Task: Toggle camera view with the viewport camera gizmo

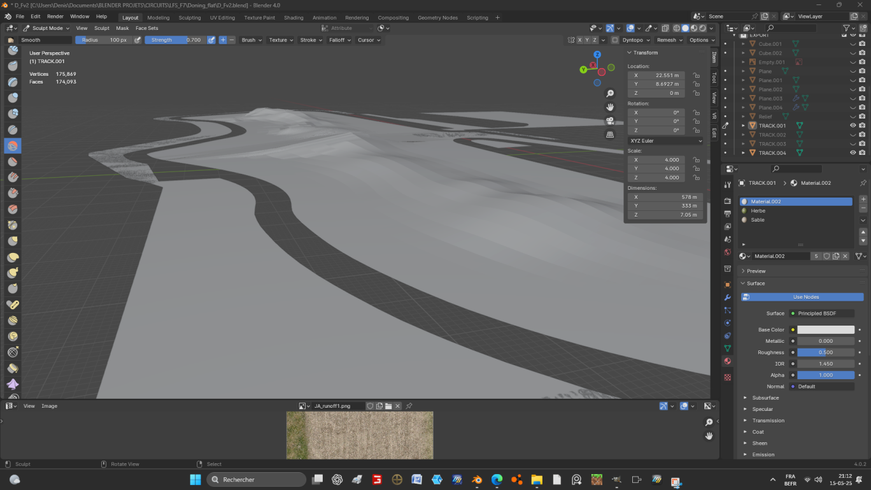Action: click(x=610, y=121)
